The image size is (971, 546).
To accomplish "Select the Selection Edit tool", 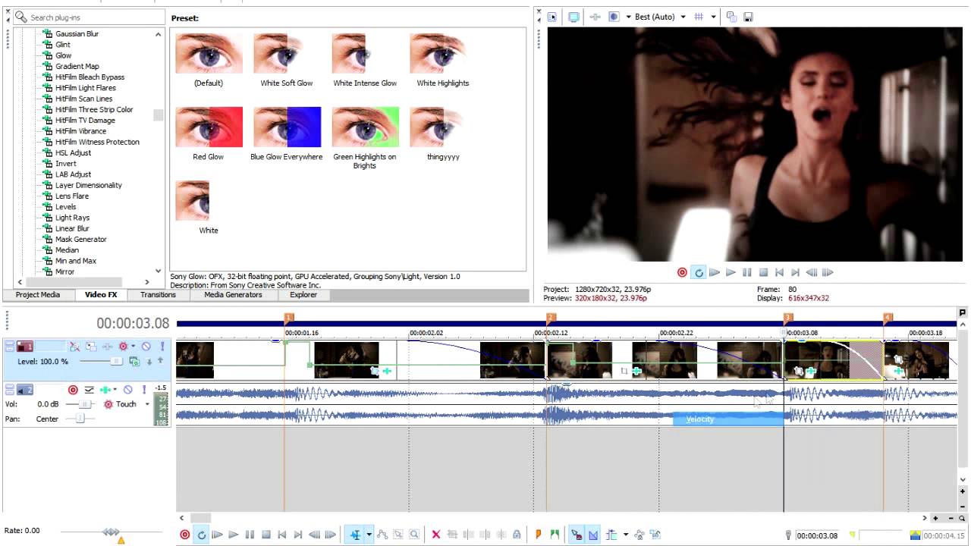I will (398, 535).
